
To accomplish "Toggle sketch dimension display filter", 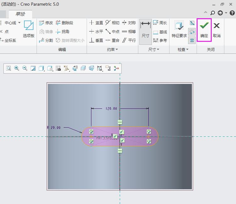I will click(100, 68).
